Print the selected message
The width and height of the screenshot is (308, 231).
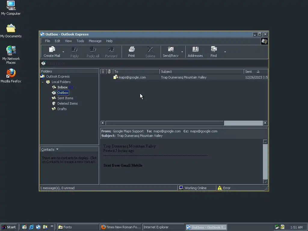131,52
